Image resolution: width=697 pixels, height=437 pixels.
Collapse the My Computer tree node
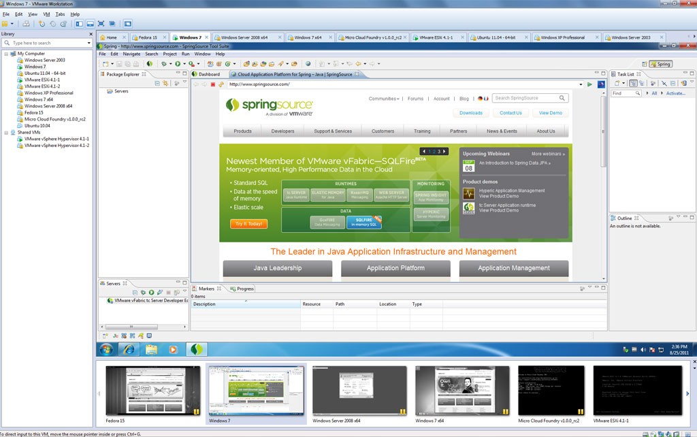[6, 54]
